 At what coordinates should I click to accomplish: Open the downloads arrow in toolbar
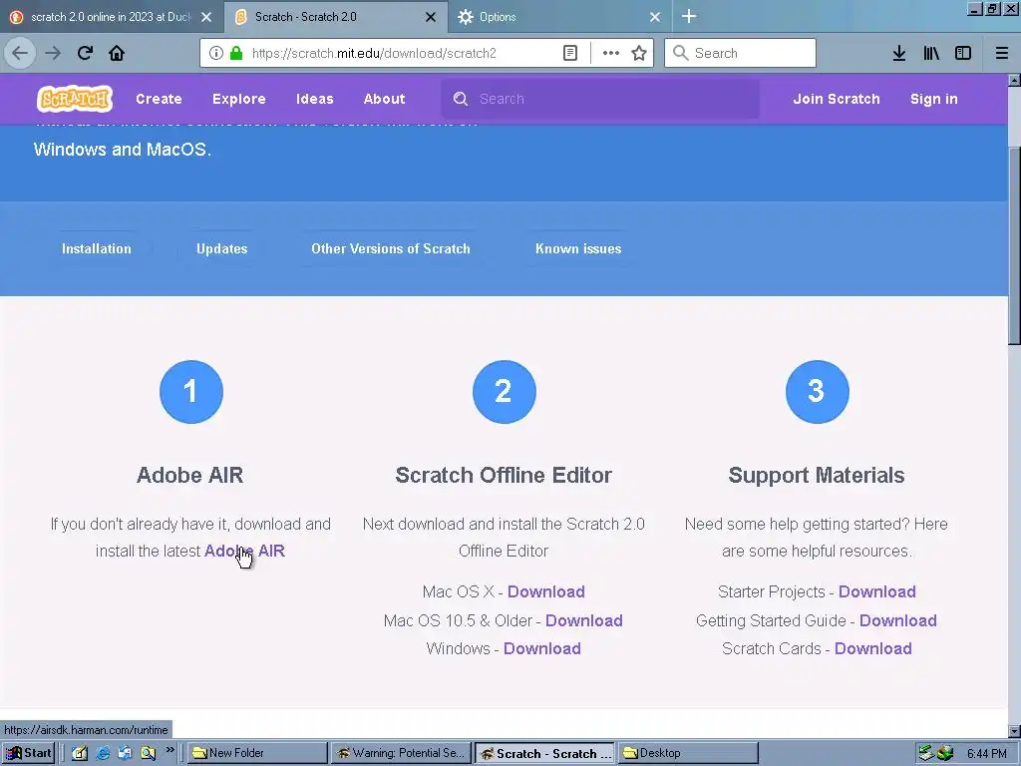[899, 53]
